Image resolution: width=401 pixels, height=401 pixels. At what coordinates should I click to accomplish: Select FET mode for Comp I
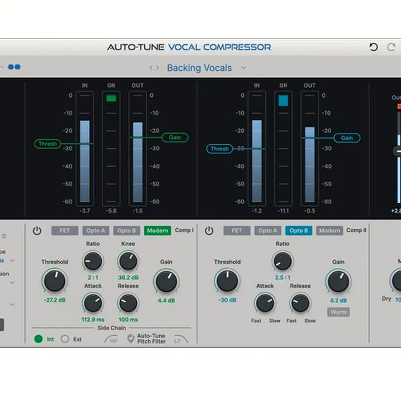(65, 231)
